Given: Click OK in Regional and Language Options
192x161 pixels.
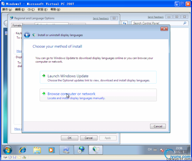Looking at the screenshot, I should coord(70,138).
